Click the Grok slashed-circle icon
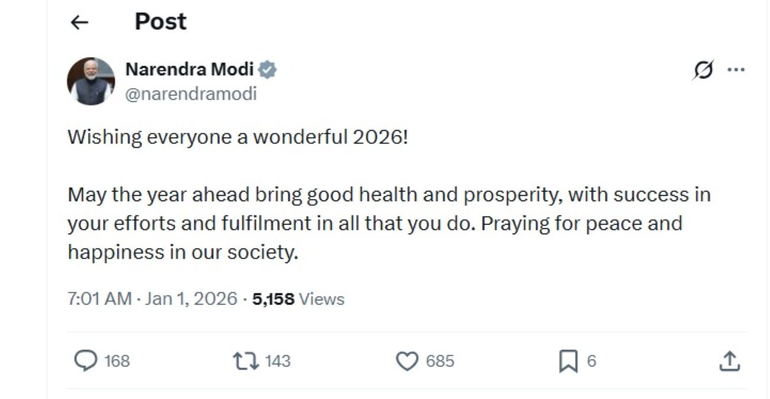The width and height of the screenshot is (770, 399). [x=703, y=70]
